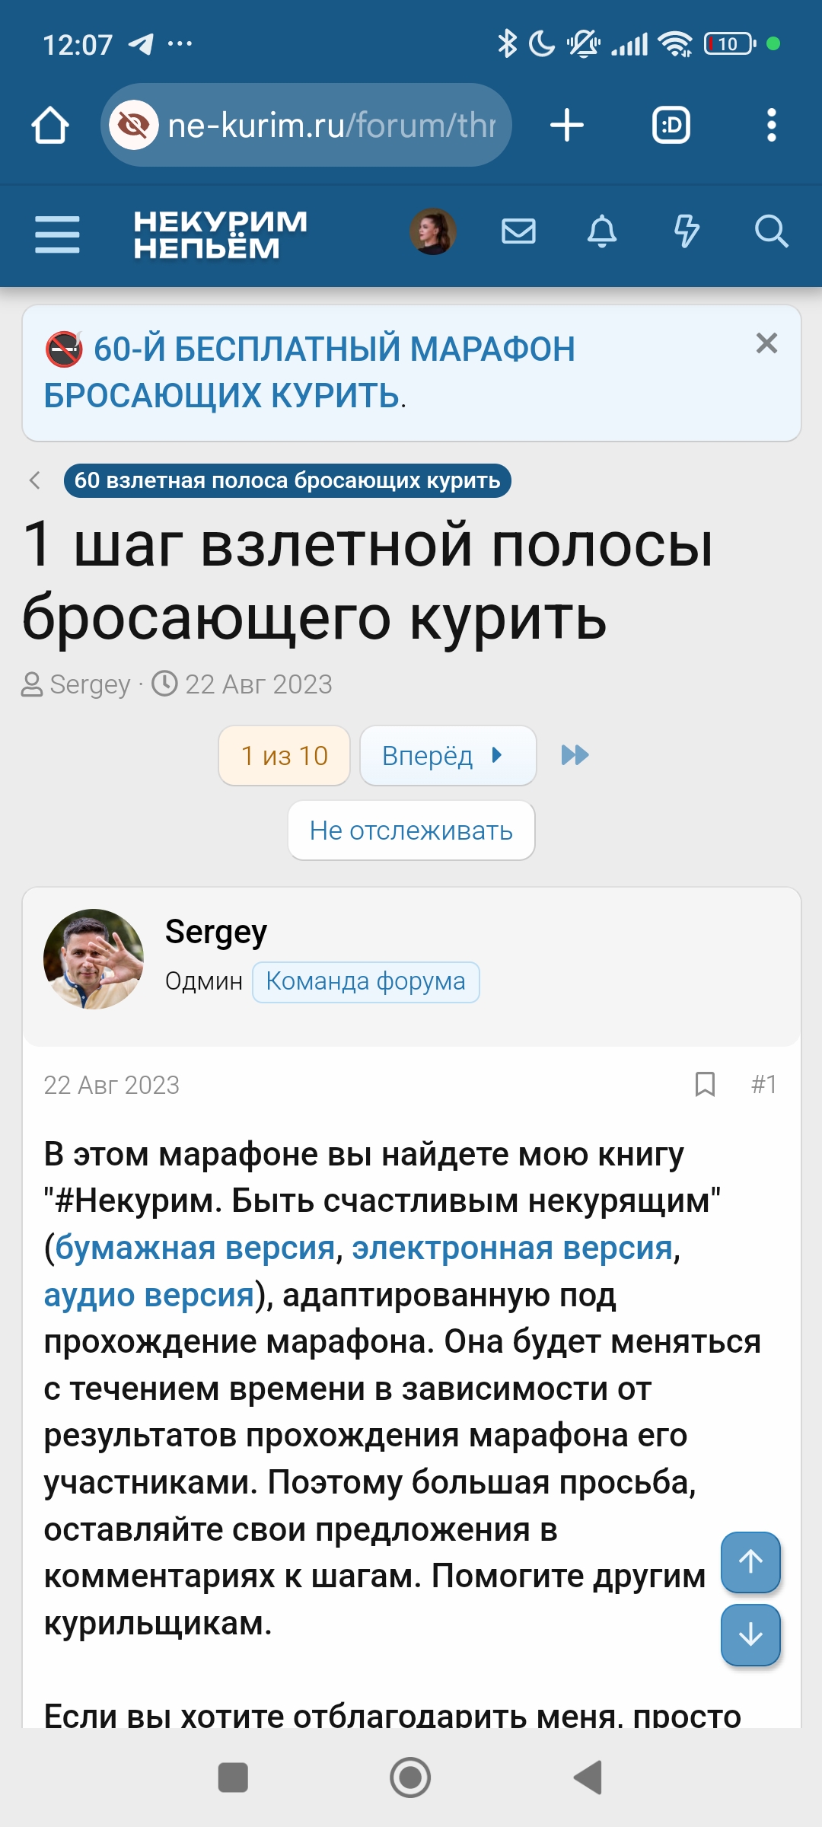Open browser tab switcher icon
This screenshot has width=822, height=1827.
[x=671, y=126]
